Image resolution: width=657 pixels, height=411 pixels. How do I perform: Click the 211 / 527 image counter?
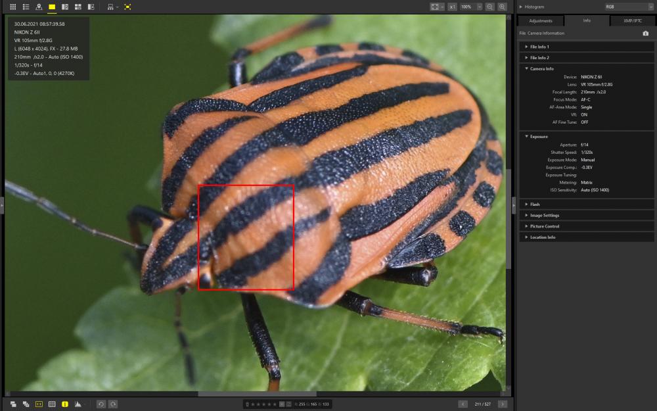coord(483,404)
